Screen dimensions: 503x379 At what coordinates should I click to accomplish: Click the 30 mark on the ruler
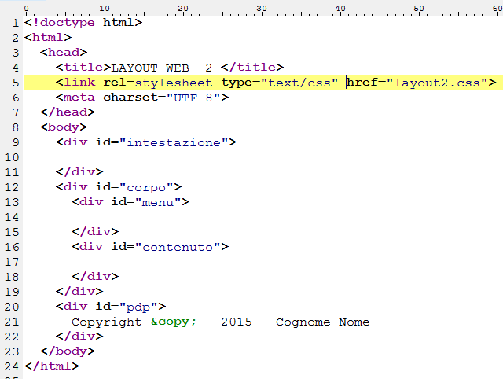262,9
